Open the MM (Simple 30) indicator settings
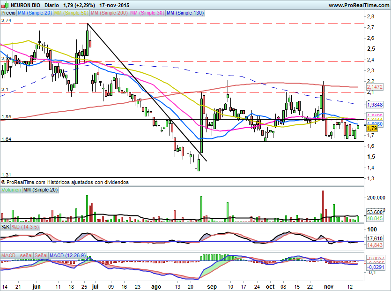This screenshot has width=391, height=291. pyautogui.click(x=147, y=13)
